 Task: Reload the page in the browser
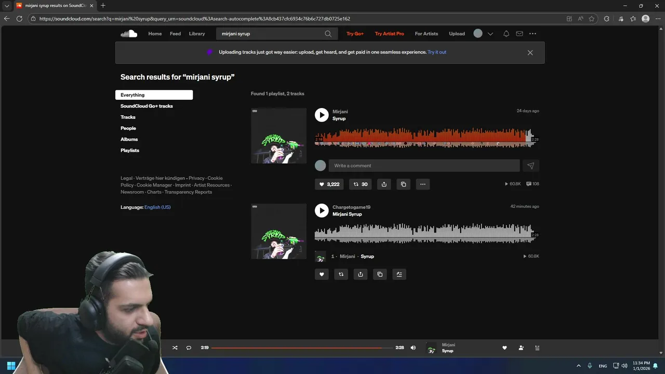tap(19, 19)
